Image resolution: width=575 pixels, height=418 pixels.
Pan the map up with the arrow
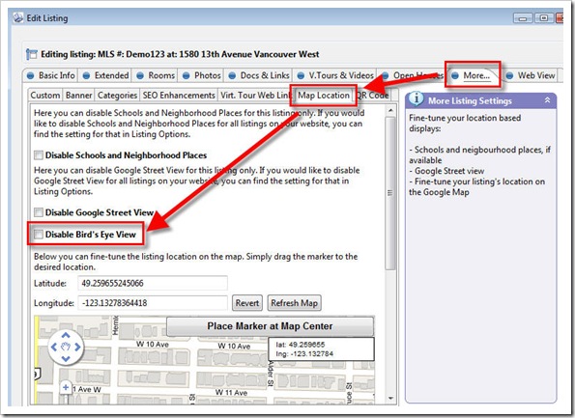coord(66,335)
